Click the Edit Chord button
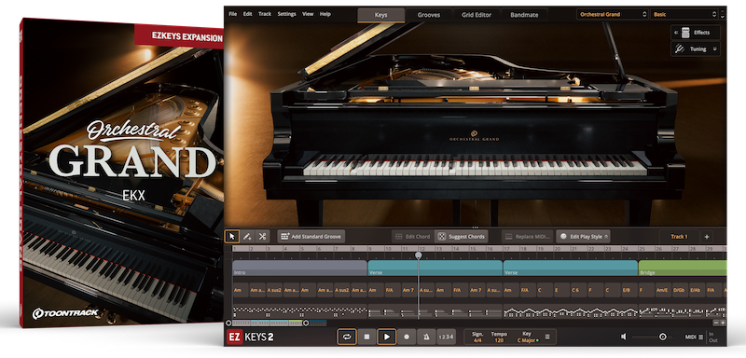 412,236
